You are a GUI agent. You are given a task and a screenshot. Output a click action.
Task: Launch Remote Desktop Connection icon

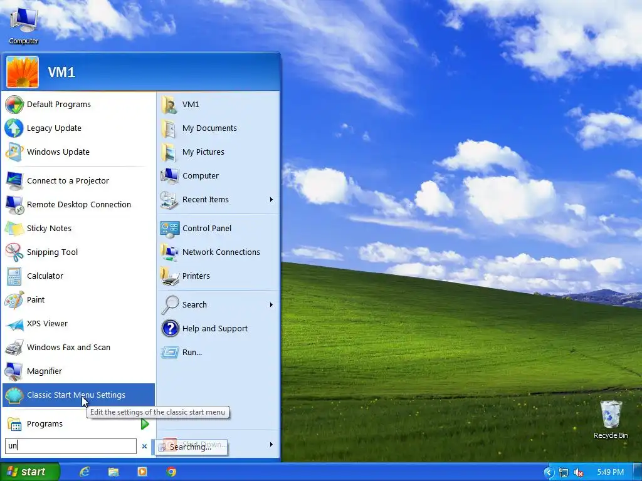coord(14,205)
